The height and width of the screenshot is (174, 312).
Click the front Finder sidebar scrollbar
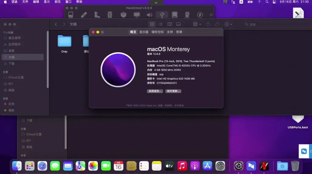48,59
